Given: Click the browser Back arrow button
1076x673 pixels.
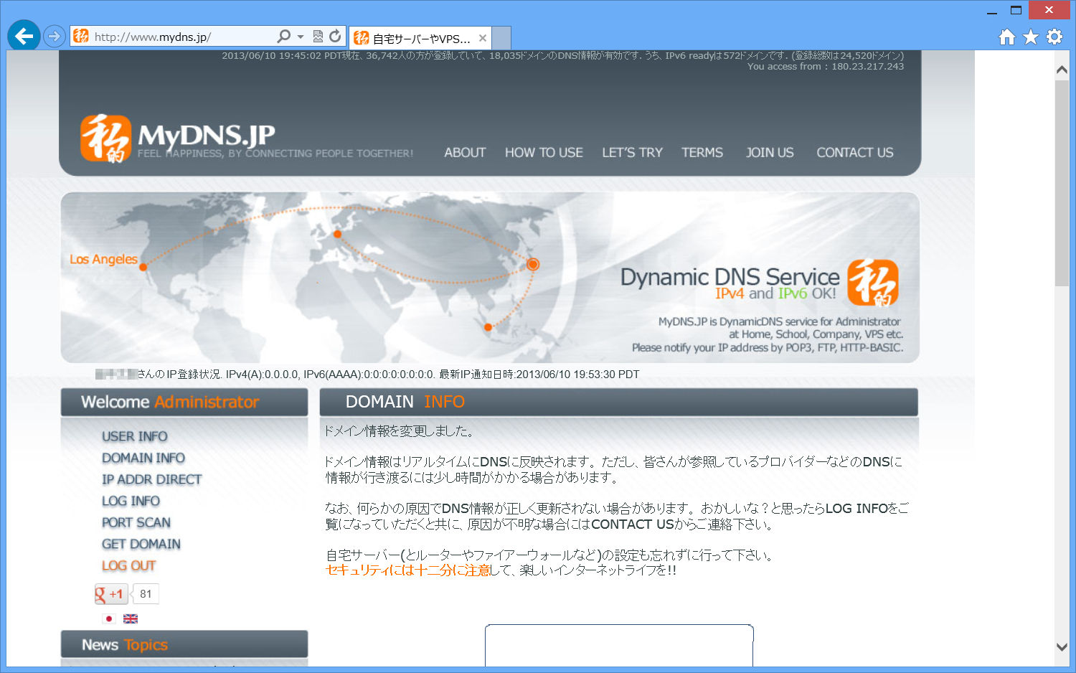Looking at the screenshot, I should coord(24,36).
